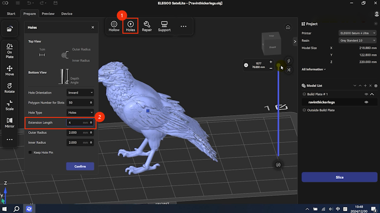Open the Hole Type dropdown
This screenshot has height=213, width=380.
click(x=80, y=112)
